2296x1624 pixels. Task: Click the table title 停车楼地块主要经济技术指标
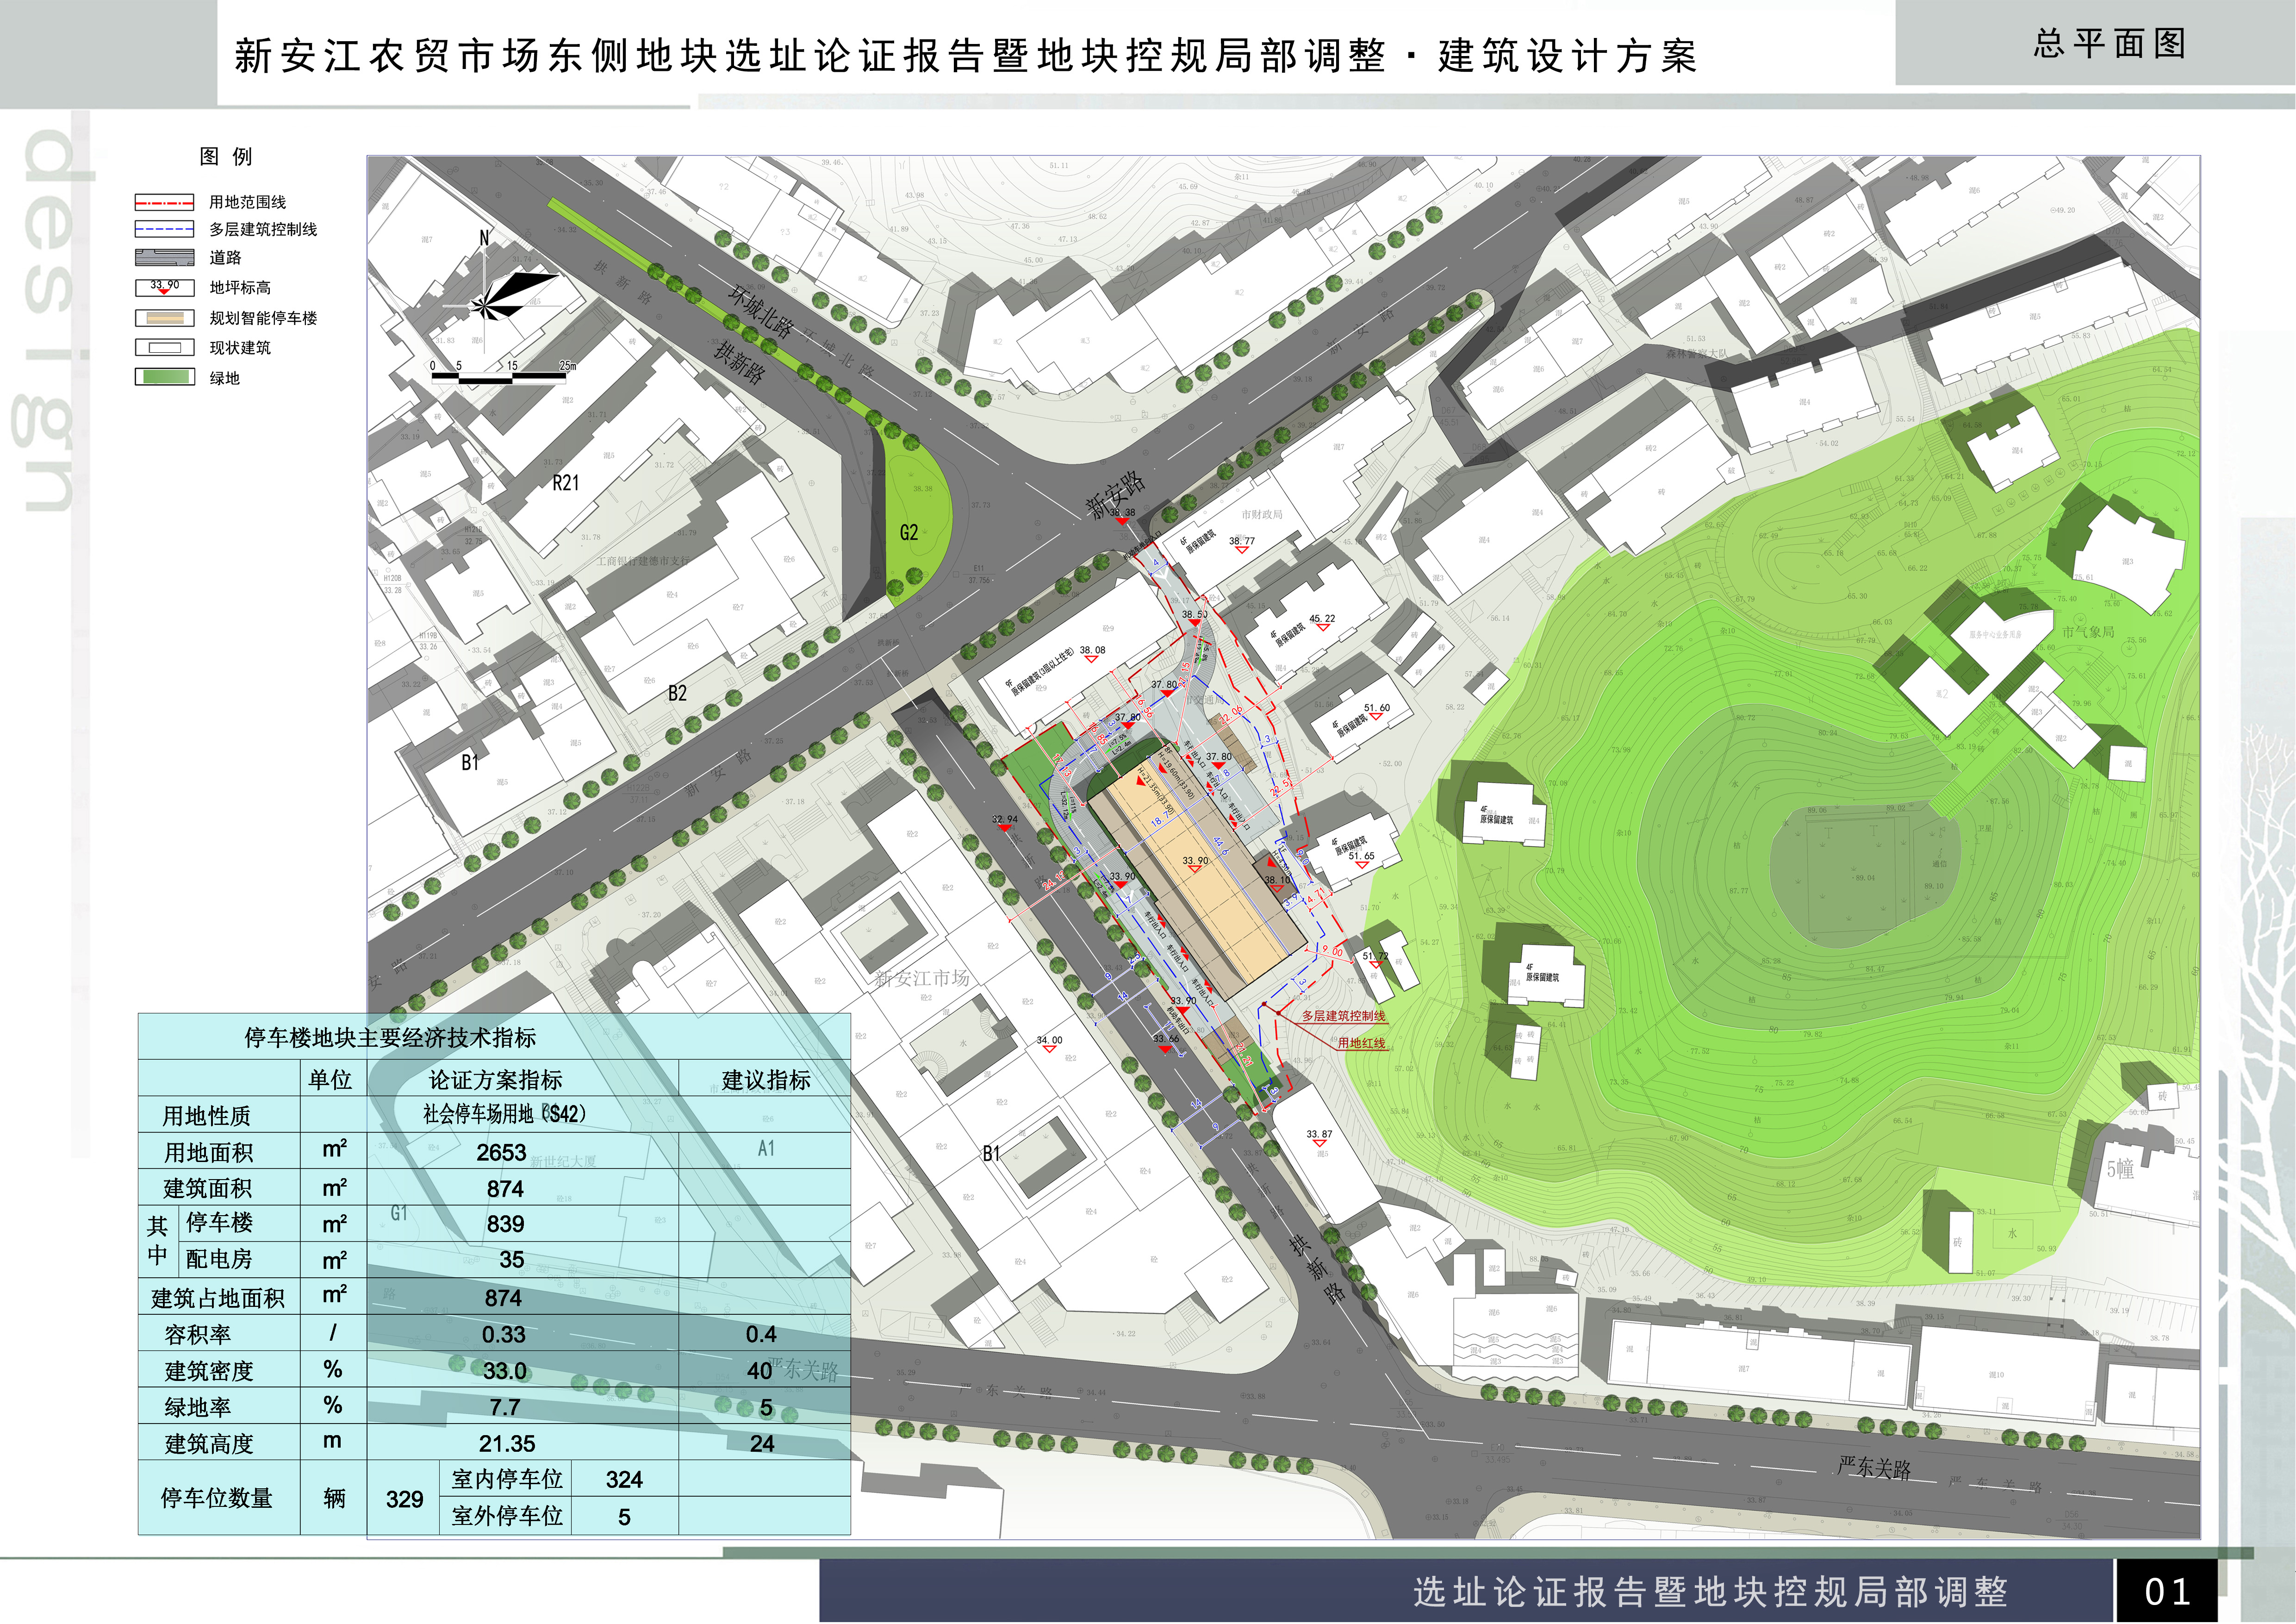(391, 1038)
